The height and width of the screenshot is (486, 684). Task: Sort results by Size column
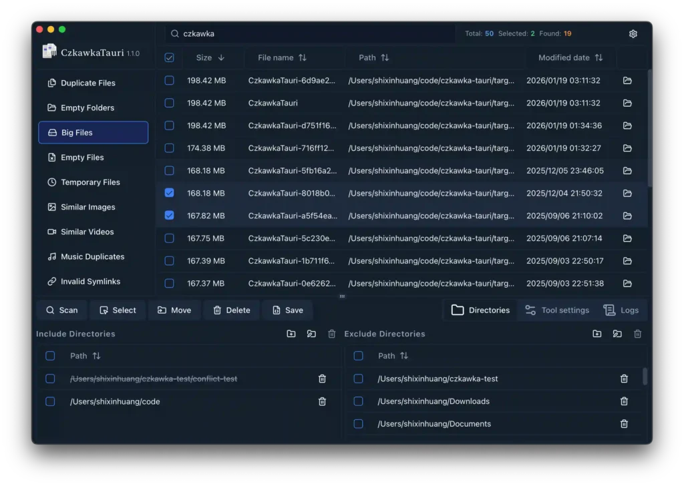(x=210, y=57)
